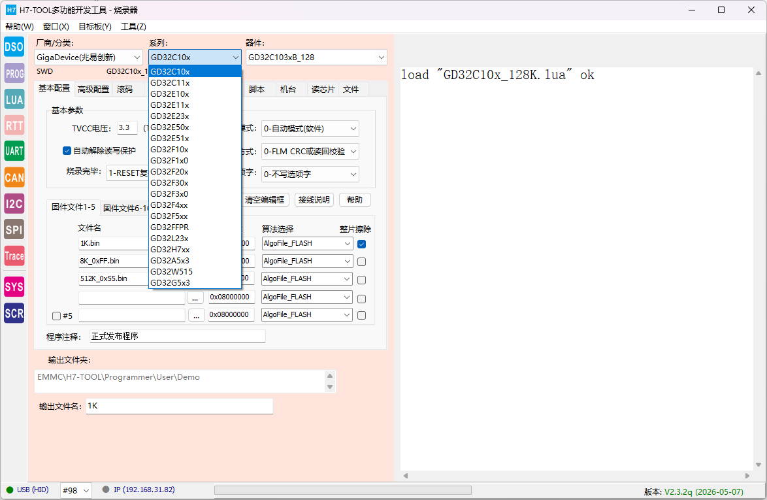This screenshot has width=767, height=500.
Task: Open AlgoFile_FLASH dropdown for 8K_0xFF.bin row
Action: (307, 261)
